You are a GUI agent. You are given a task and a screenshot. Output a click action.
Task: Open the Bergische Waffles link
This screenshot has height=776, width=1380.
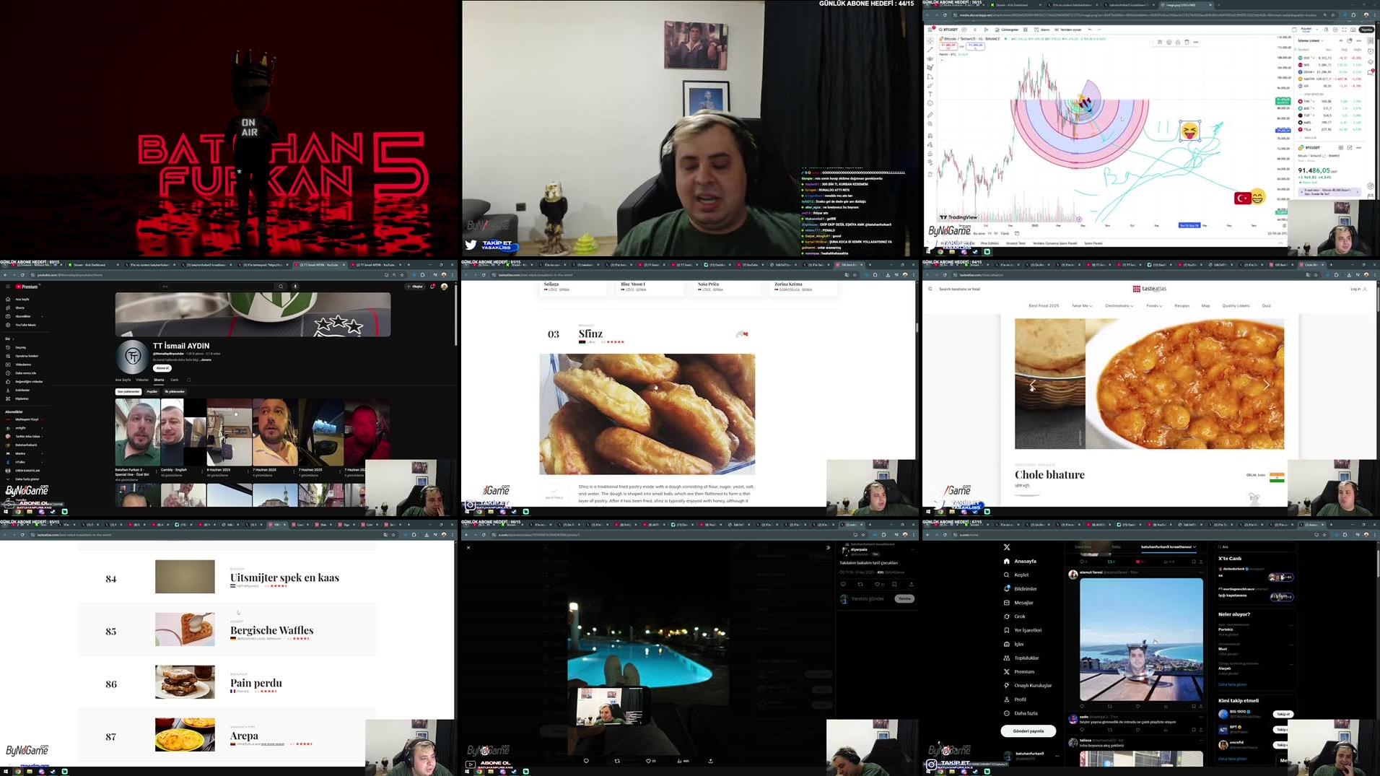coord(271,630)
